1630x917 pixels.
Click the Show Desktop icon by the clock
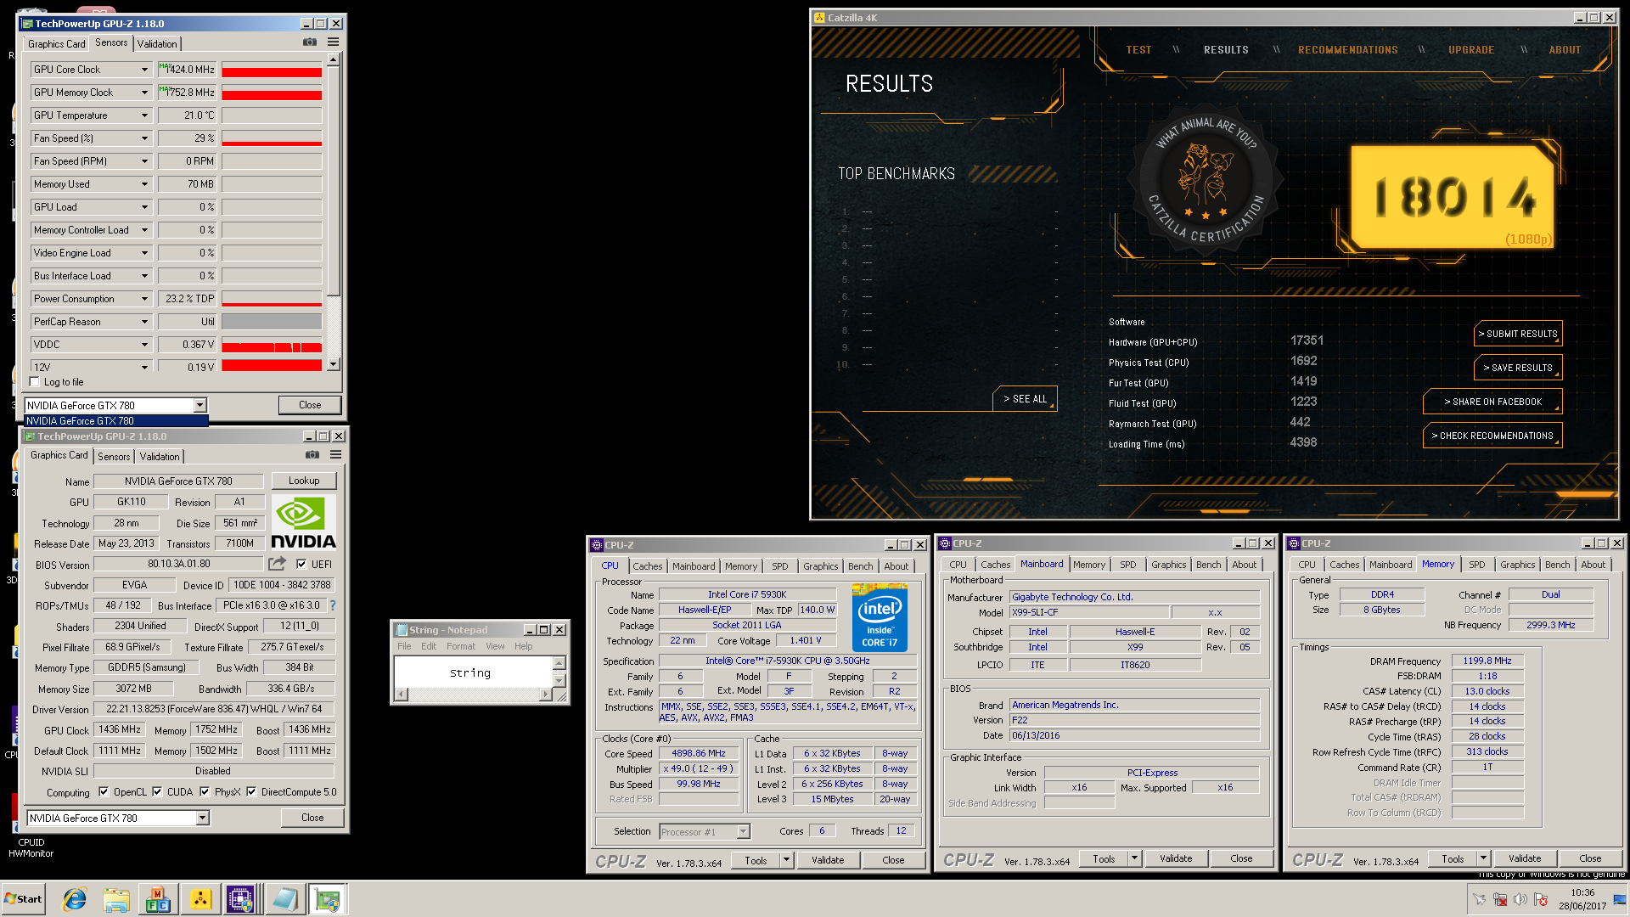tap(1621, 899)
